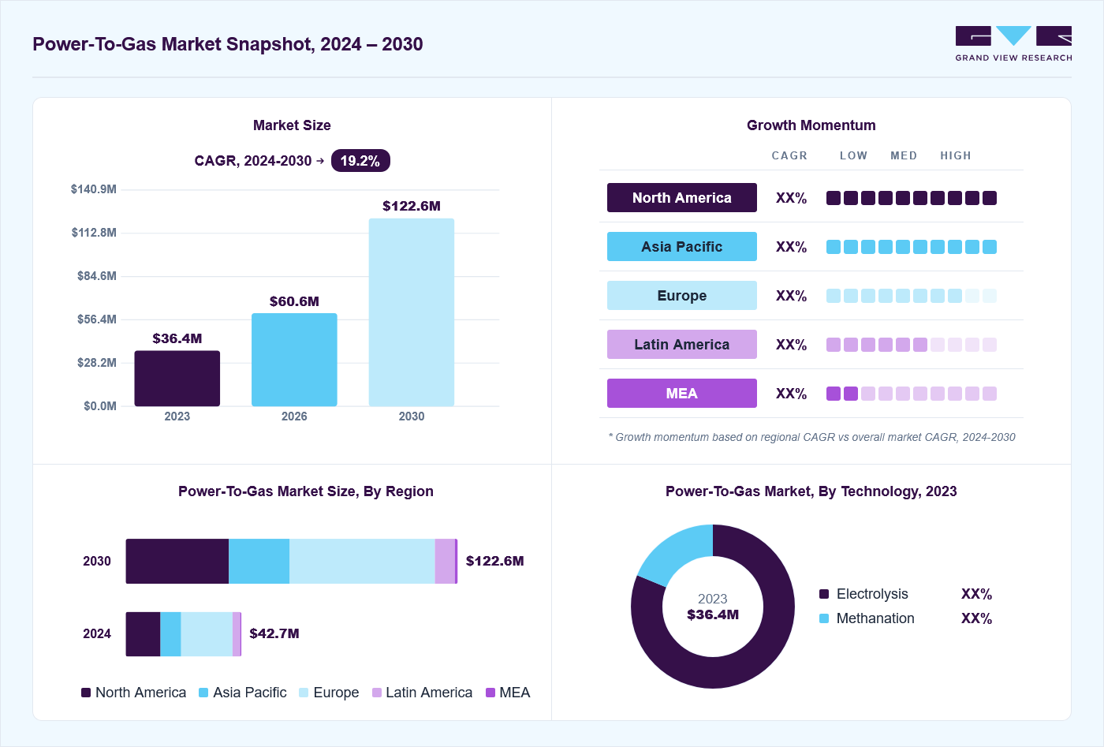Viewport: 1104px width, 747px height.
Task: Click the growth momentum footnote text
Action: pyautogui.click(x=811, y=437)
